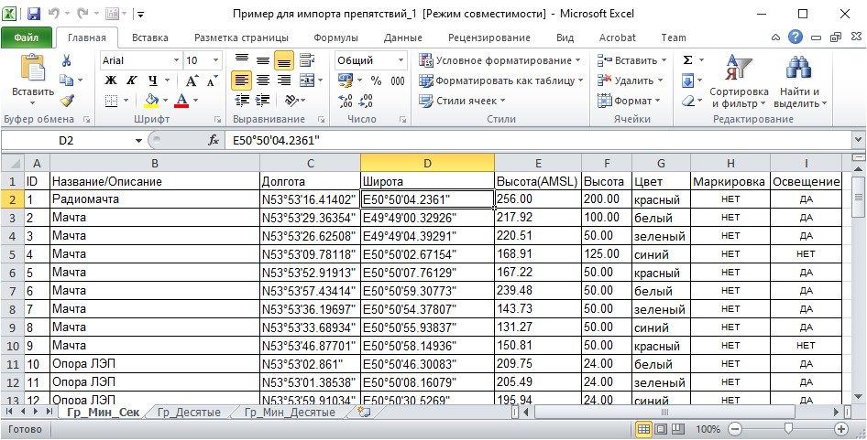Viewport: 867px width, 440px height.
Task: Toggle bold formatting (Ж)
Action: pyautogui.click(x=111, y=80)
